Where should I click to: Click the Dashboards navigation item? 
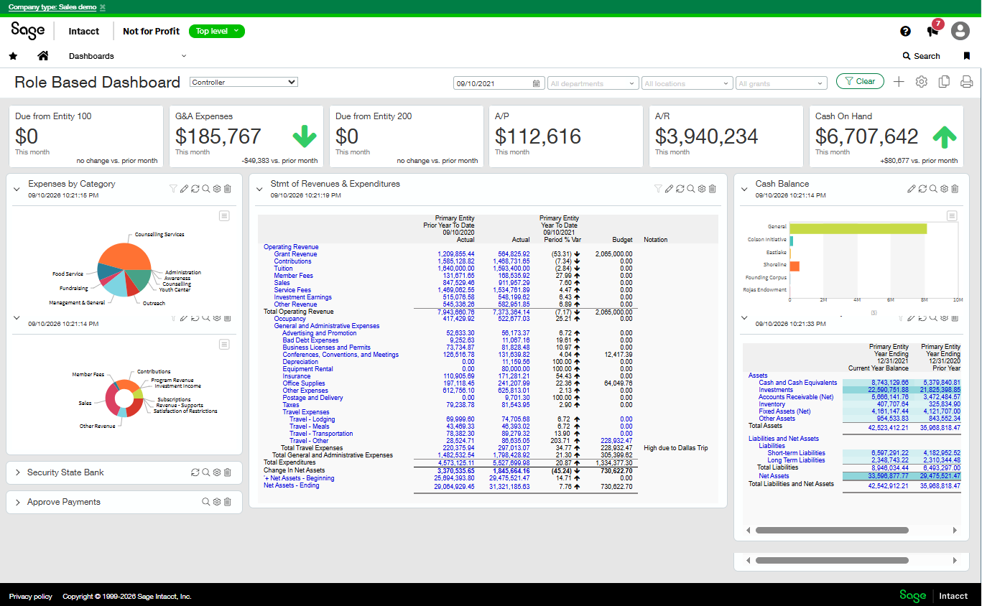pos(91,56)
